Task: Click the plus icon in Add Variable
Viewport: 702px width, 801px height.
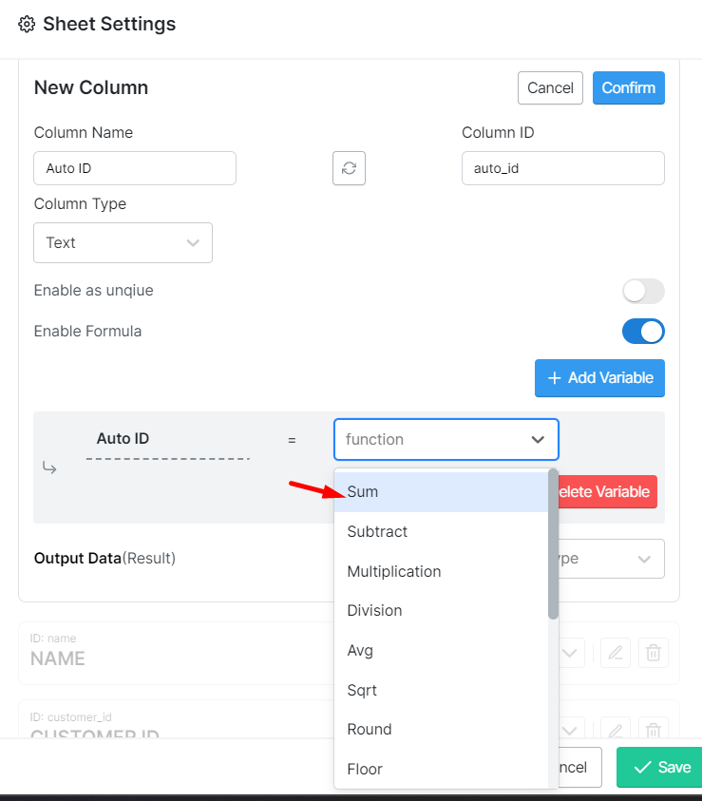Action: click(x=553, y=378)
